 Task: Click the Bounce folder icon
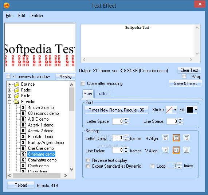[x=17, y=84]
